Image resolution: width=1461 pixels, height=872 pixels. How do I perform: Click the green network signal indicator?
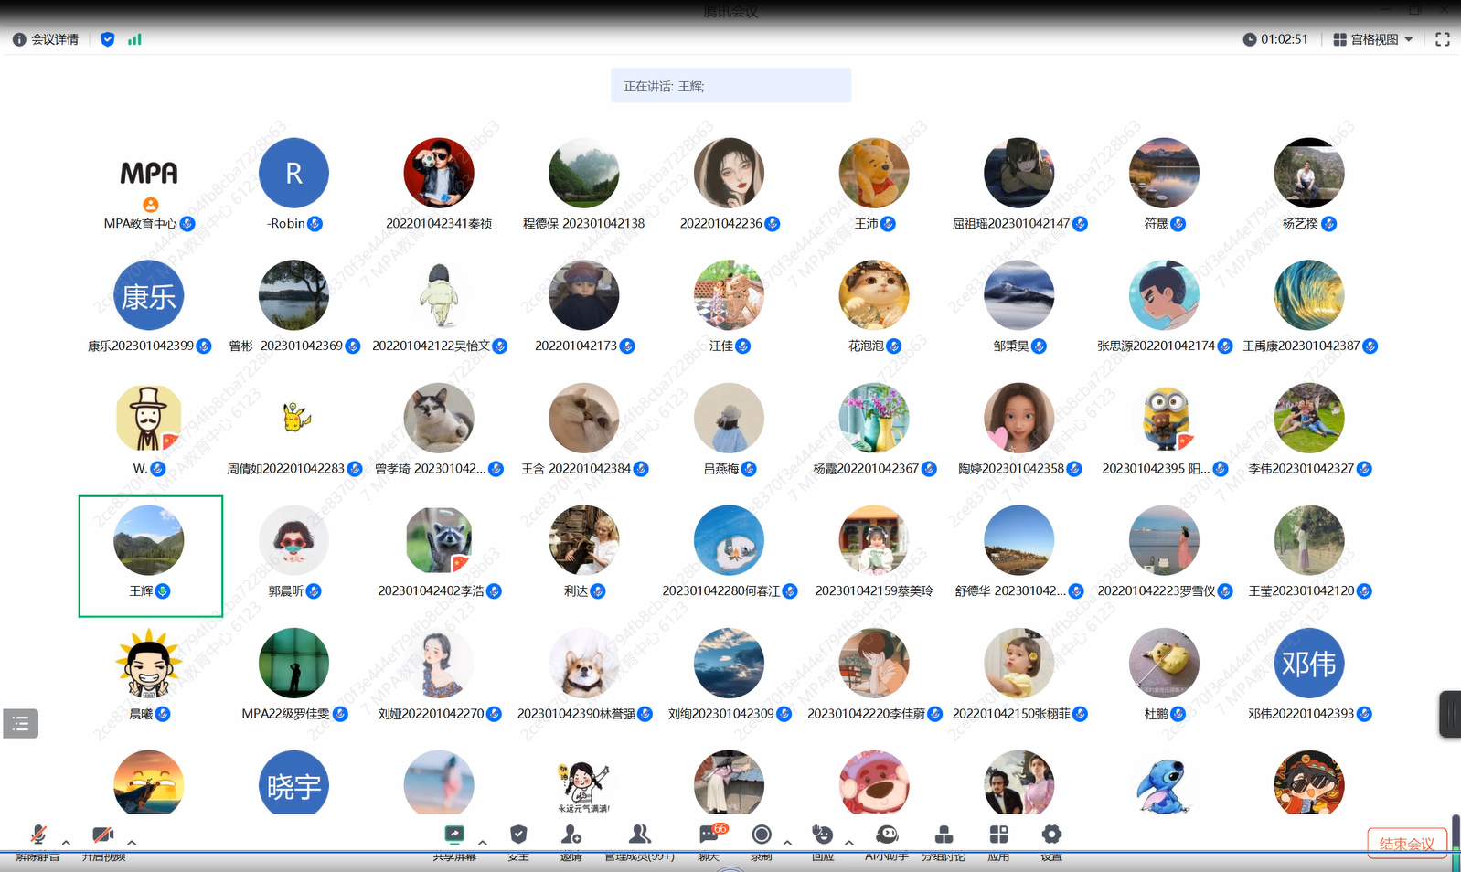coord(134,39)
